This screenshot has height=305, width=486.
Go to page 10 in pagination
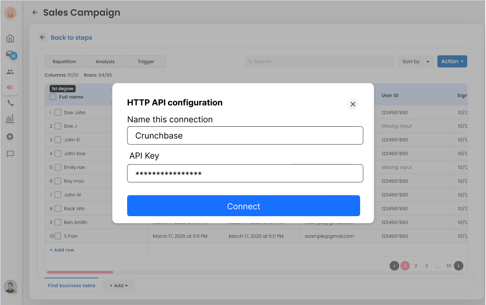[449, 266]
